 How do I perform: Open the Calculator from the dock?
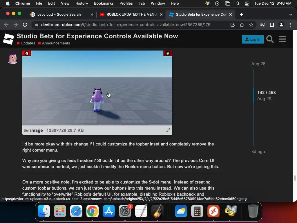click(197, 211)
